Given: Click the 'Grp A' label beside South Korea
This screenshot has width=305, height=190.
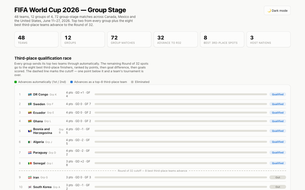Looking at the screenshot, I should tap(56, 187).
